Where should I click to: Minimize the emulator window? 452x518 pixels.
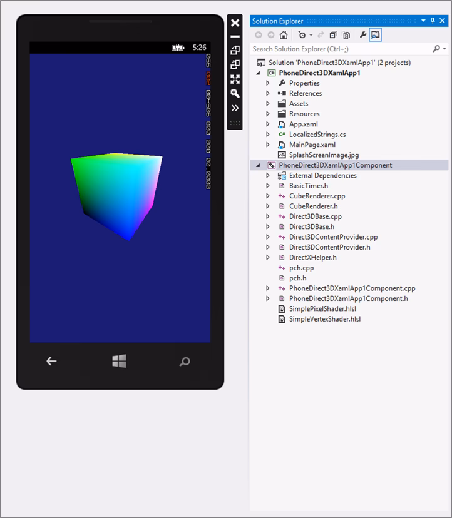tap(235, 36)
